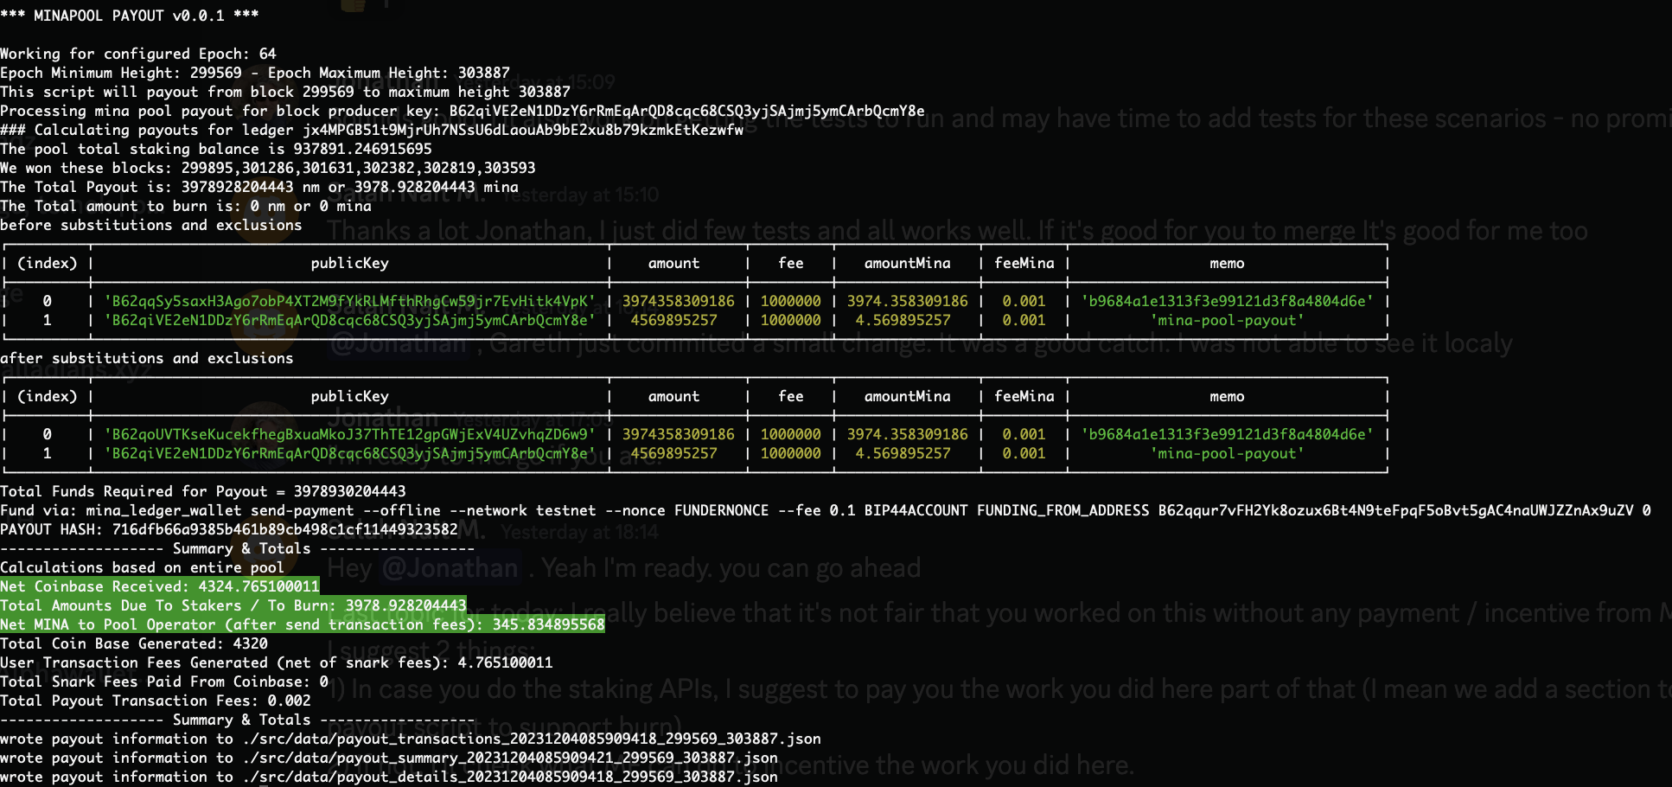1672x787 pixels.
Task: Click 'after substitutions and exclusions' heading
Action: click(147, 358)
